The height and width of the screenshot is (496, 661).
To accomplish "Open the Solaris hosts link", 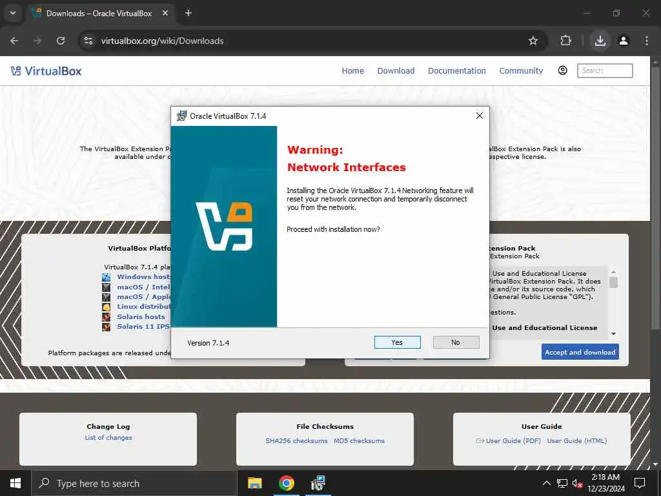I will click(141, 316).
